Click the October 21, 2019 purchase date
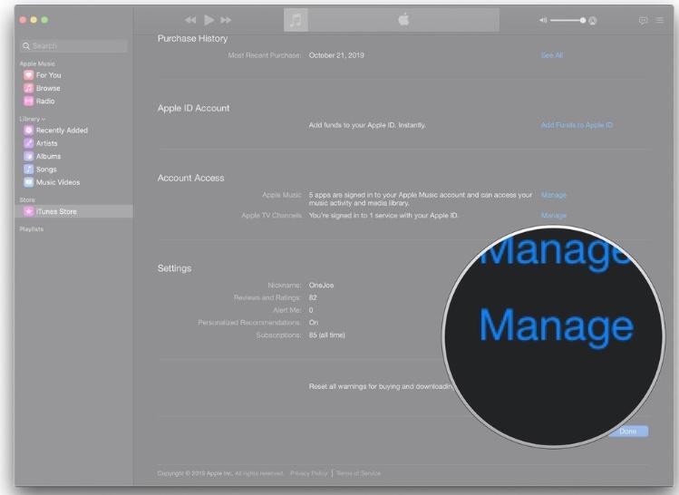The width and height of the screenshot is (679, 495). click(336, 55)
